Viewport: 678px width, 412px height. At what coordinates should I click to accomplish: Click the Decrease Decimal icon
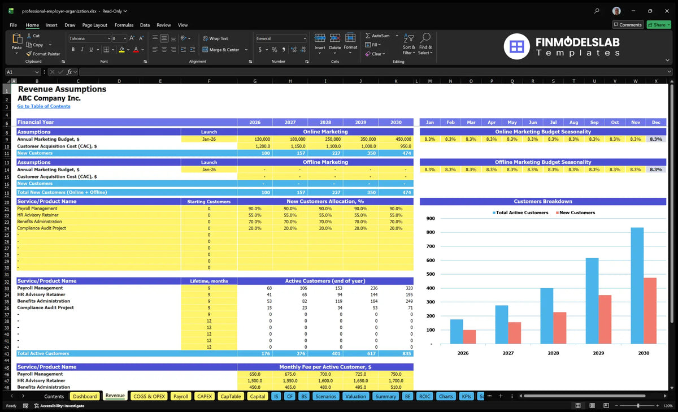pyautogui.click(x=302, y=50)
